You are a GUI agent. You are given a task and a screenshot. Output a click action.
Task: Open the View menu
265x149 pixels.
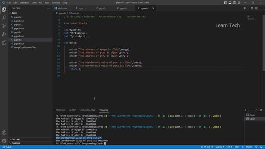point(34,3)
